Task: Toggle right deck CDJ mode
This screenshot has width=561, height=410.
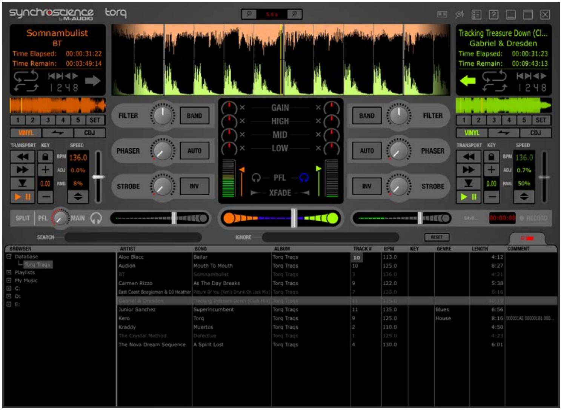Action: tap(535, 133)
